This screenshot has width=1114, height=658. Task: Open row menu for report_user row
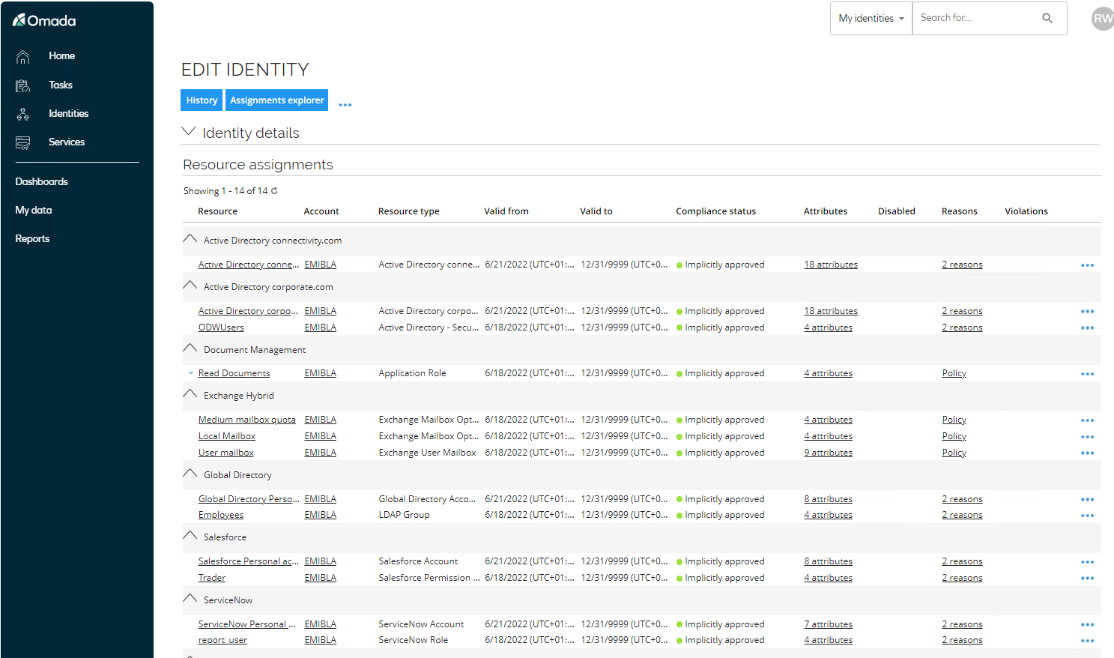(1087, 641)
